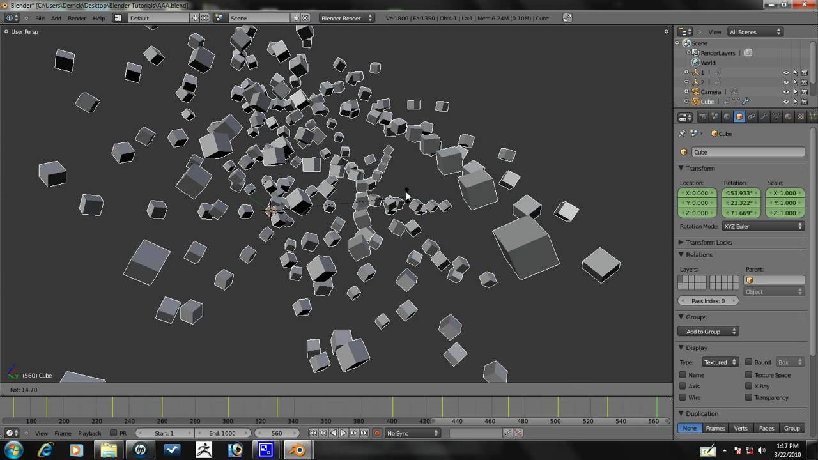Launch Internet Explorer from the taskbar
The height and width of the screenshot is (460, 818).
coord(45,450)
